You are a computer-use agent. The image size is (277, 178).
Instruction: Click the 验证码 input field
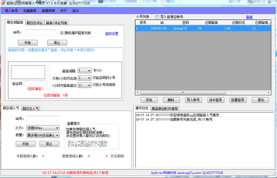click(x=35, y=83)
